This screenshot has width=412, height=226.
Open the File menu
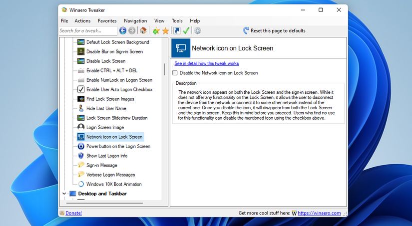tap(64, 21)
